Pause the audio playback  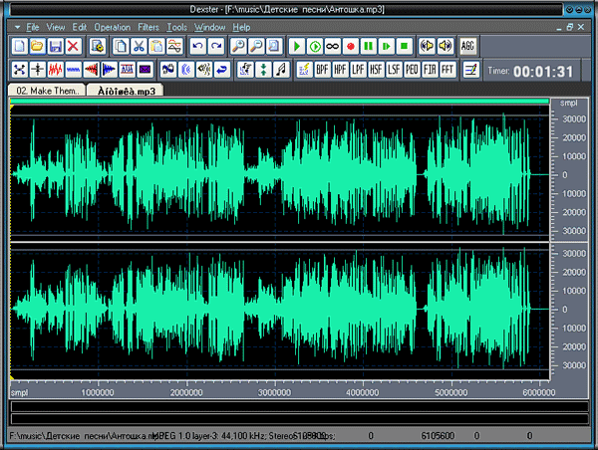[368, 47]
